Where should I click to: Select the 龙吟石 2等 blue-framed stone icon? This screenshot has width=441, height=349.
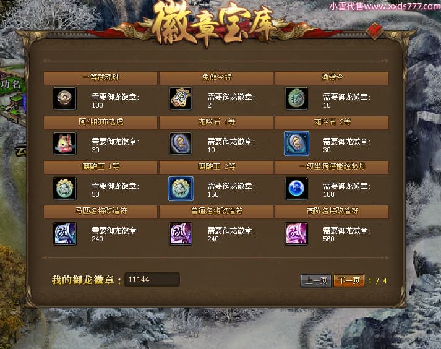(x=296, y=144)
